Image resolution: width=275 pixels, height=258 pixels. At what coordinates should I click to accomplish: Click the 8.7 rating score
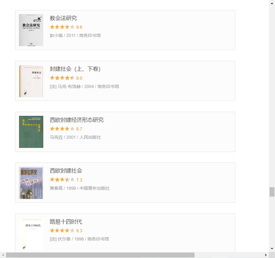[x=79, y=129]
